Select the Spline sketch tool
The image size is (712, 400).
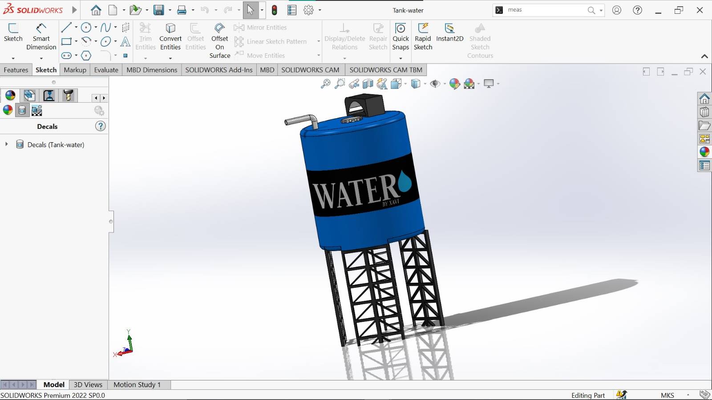point(105,28)
